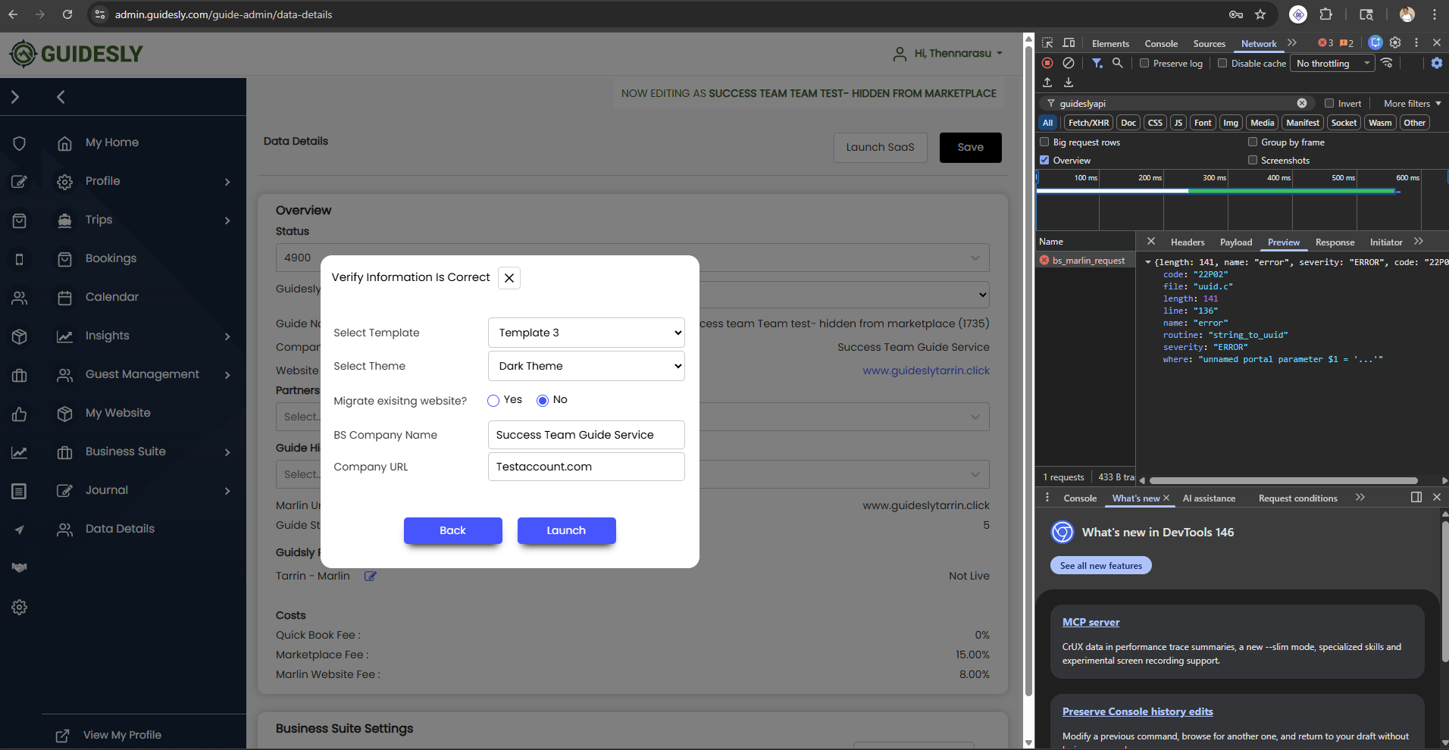
Task: Toggle the device toolbar icon
Action: point(1069,43)
